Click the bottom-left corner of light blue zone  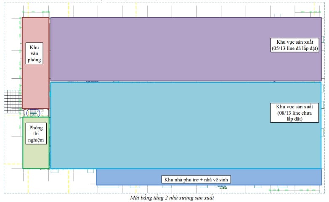[51, 168]
